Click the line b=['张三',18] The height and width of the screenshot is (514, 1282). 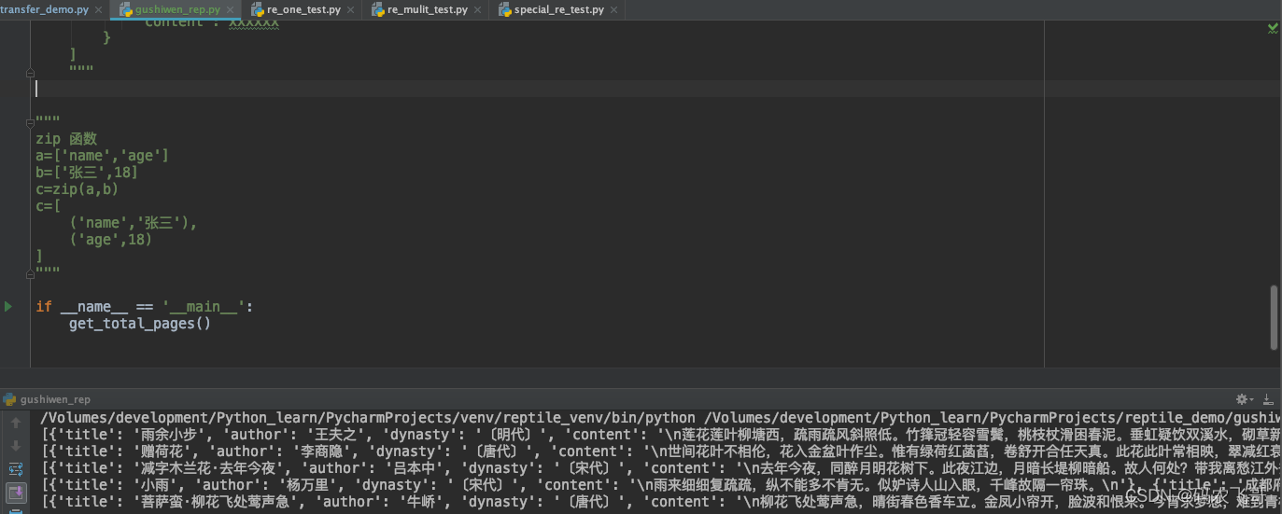click(x=88, y=173)
